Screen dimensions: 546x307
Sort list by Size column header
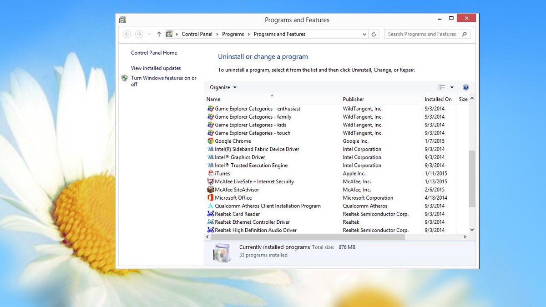click(x=462, y=99)
